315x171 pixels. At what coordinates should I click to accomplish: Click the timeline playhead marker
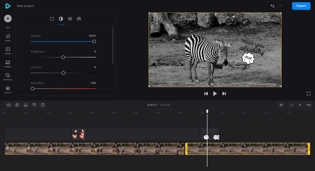(x=207, y=111)
